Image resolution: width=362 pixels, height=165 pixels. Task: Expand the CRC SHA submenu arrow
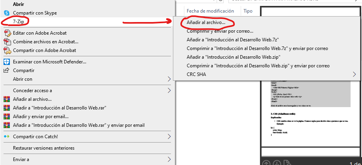point(355,74)
